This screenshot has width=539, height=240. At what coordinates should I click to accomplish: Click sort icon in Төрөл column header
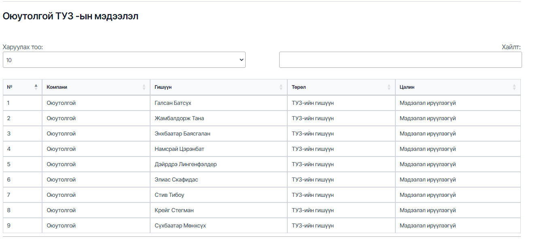pyautogui.click(x=389, y=87)
